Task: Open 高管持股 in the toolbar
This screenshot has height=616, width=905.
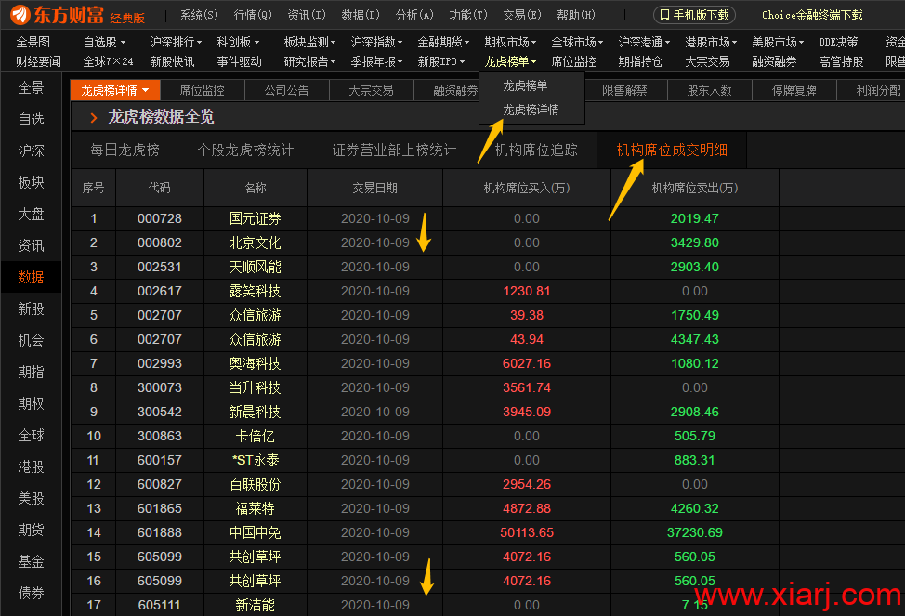Action: point(842,61)
